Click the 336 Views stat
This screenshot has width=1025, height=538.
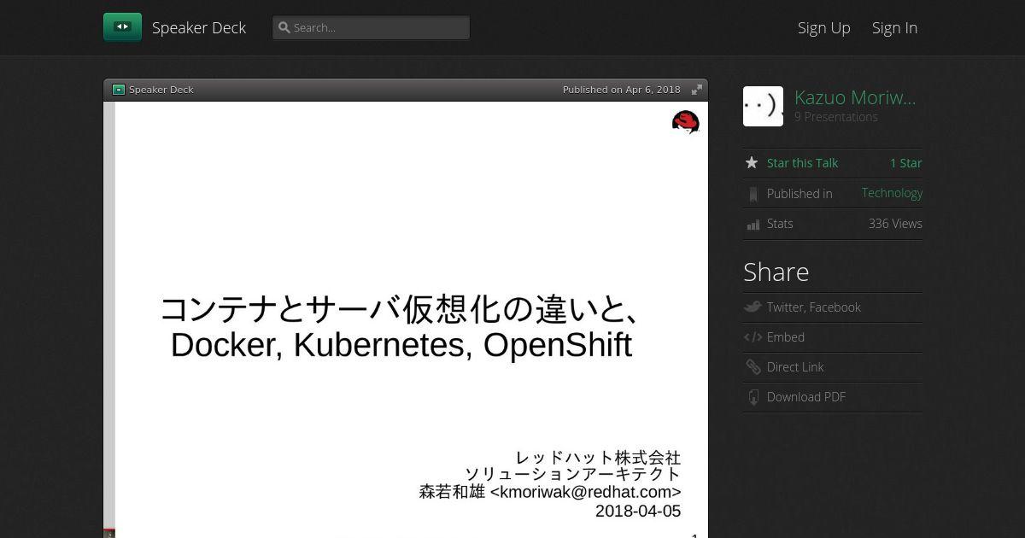(895, 224)
